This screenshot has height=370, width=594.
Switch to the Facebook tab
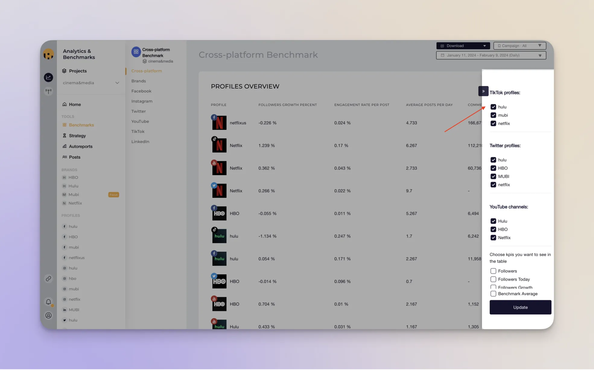(141, 91)
